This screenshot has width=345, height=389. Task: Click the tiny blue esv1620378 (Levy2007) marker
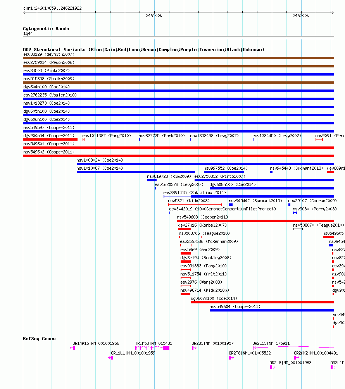click(155, 189)
